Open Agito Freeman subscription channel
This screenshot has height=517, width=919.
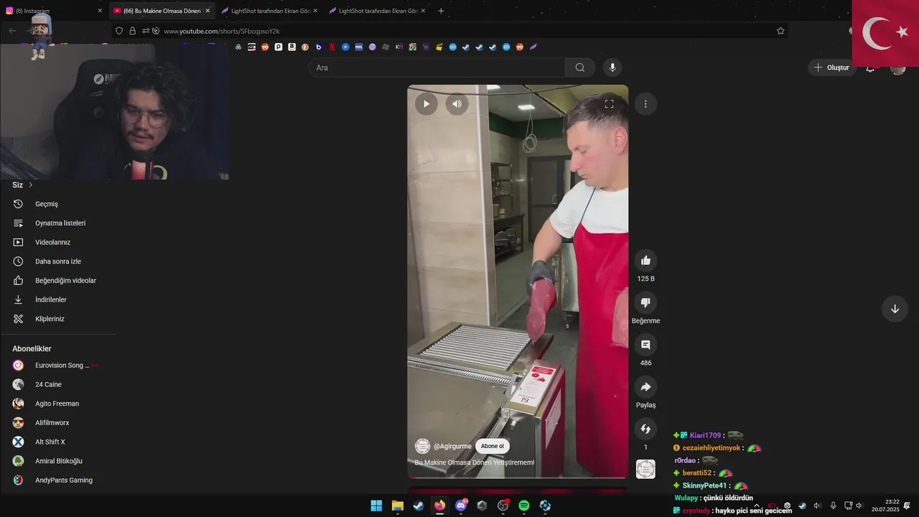click(57, 404)
